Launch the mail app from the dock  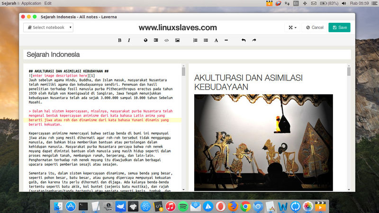point(195,206)
